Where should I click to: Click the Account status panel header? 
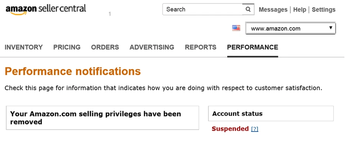click(271, 113)
